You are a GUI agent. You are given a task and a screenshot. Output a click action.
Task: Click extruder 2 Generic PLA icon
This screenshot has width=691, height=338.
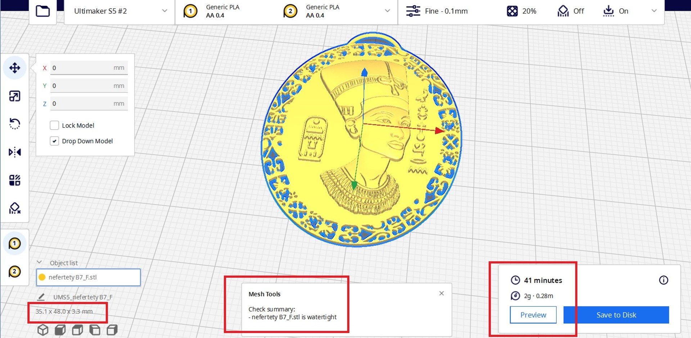click(290, 11)
